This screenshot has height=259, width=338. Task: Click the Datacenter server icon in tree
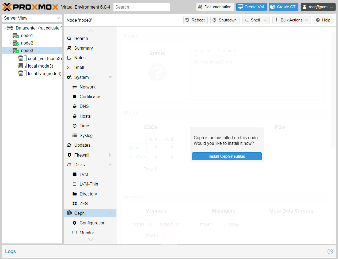(x=10, y=28)
